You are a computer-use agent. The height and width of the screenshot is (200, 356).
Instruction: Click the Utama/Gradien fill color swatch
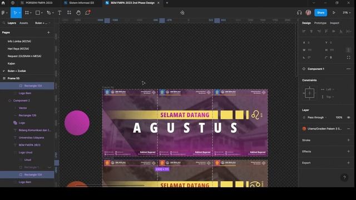click(x=304, y=128)
